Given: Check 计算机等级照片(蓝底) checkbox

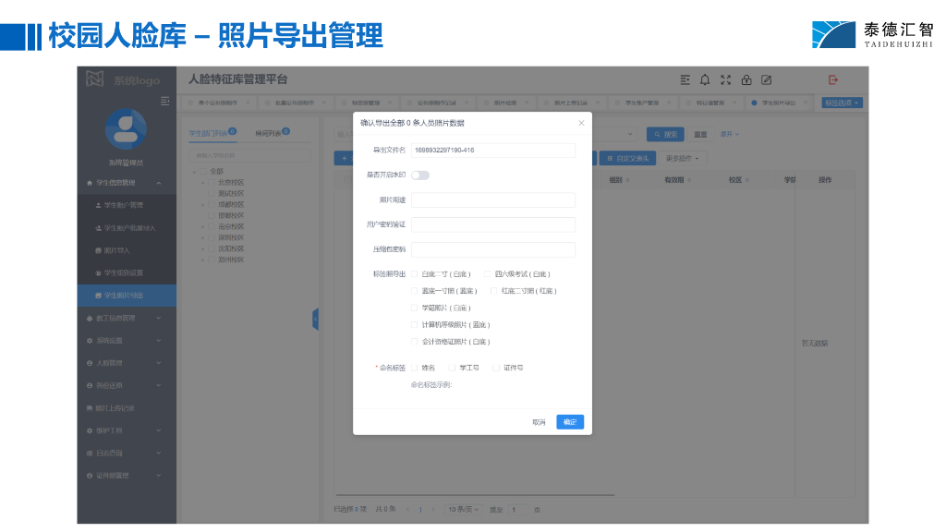Looking at the screenshot, I should (414, 324).
